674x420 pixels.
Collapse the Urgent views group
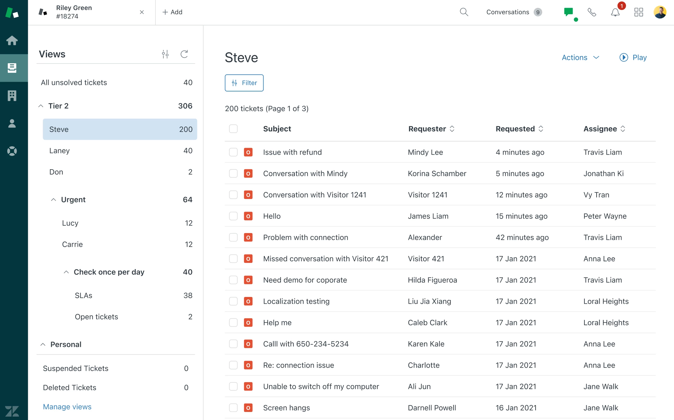54,200
